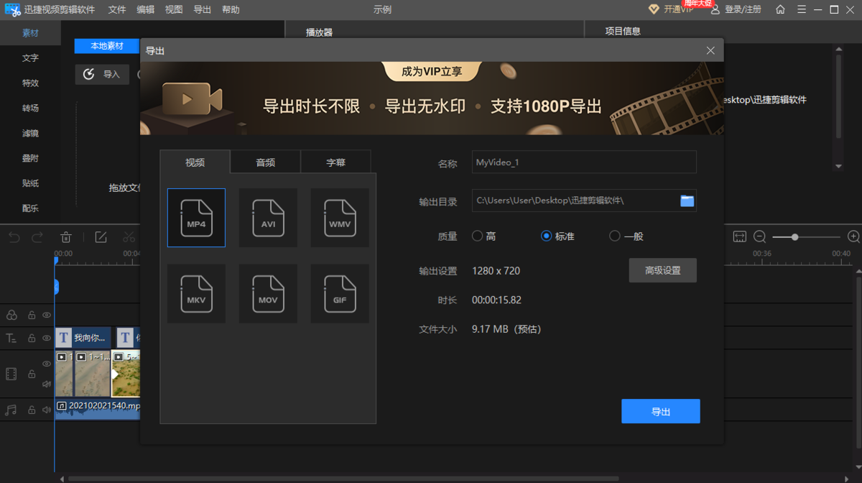Open the 文件 menu
Image resolution: width=862 pixels, height=483 pixels.
pyautogui.click(x=117, y=9)
